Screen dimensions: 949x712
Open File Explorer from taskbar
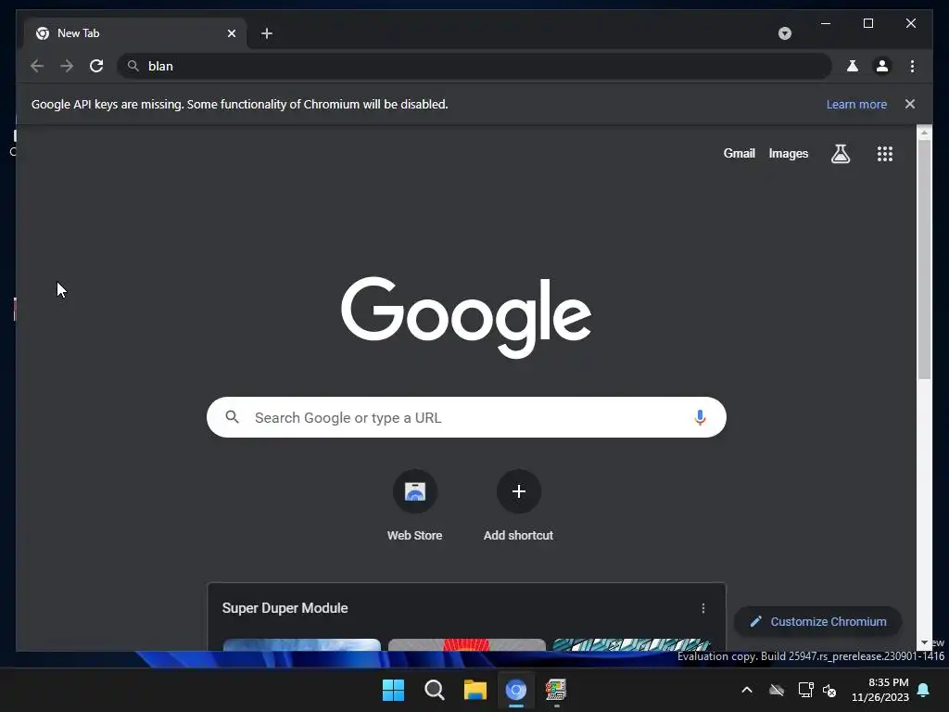[x=475, y=690]
